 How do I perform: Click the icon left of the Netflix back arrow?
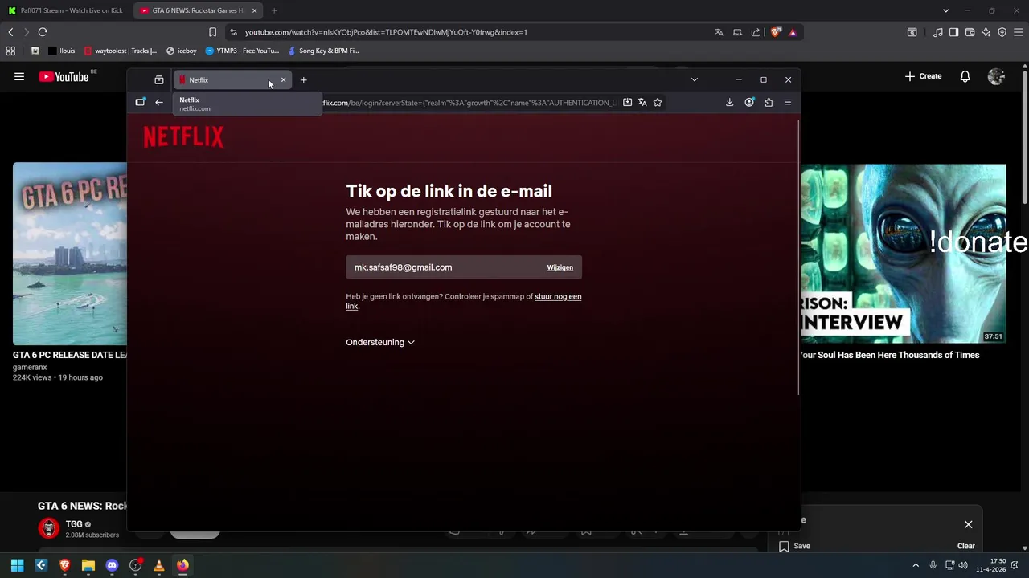(x=140, y=102)
